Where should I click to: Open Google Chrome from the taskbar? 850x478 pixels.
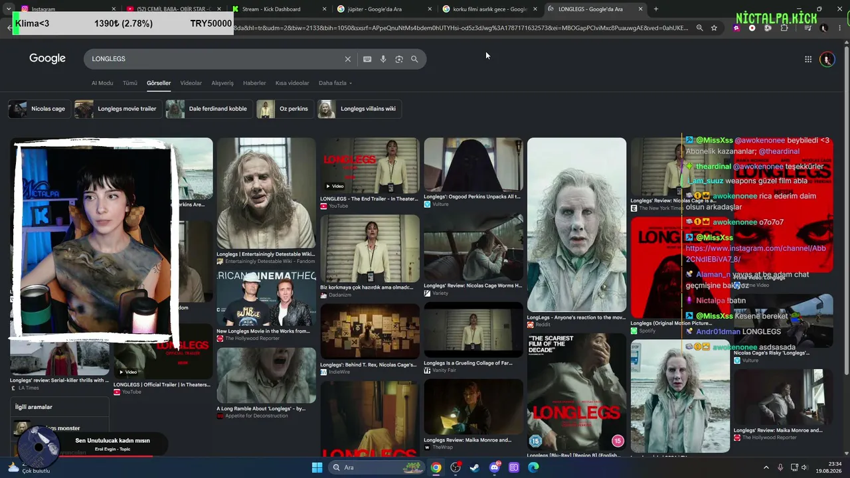pos(436,467)
